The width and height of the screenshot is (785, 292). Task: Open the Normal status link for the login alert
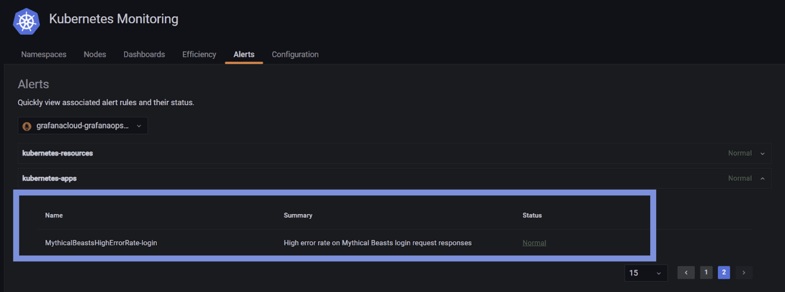534,242
